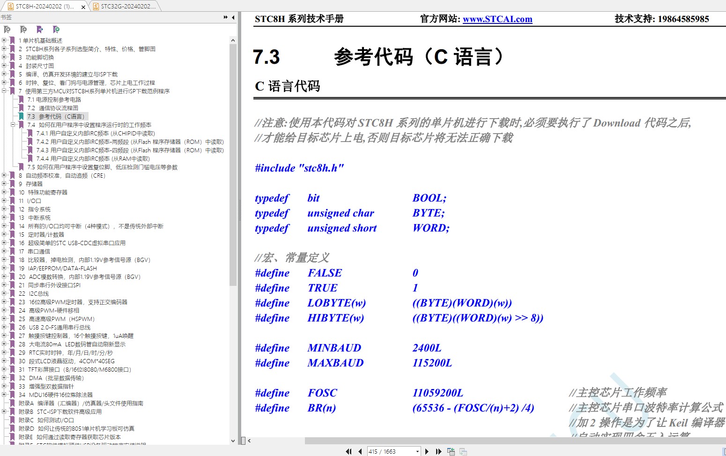Viewport: 726px width, 456px height.
Task: Open bookmark 7.4.4 从RAM中读取
Action: pyautogui.click(x=93, y=158)
